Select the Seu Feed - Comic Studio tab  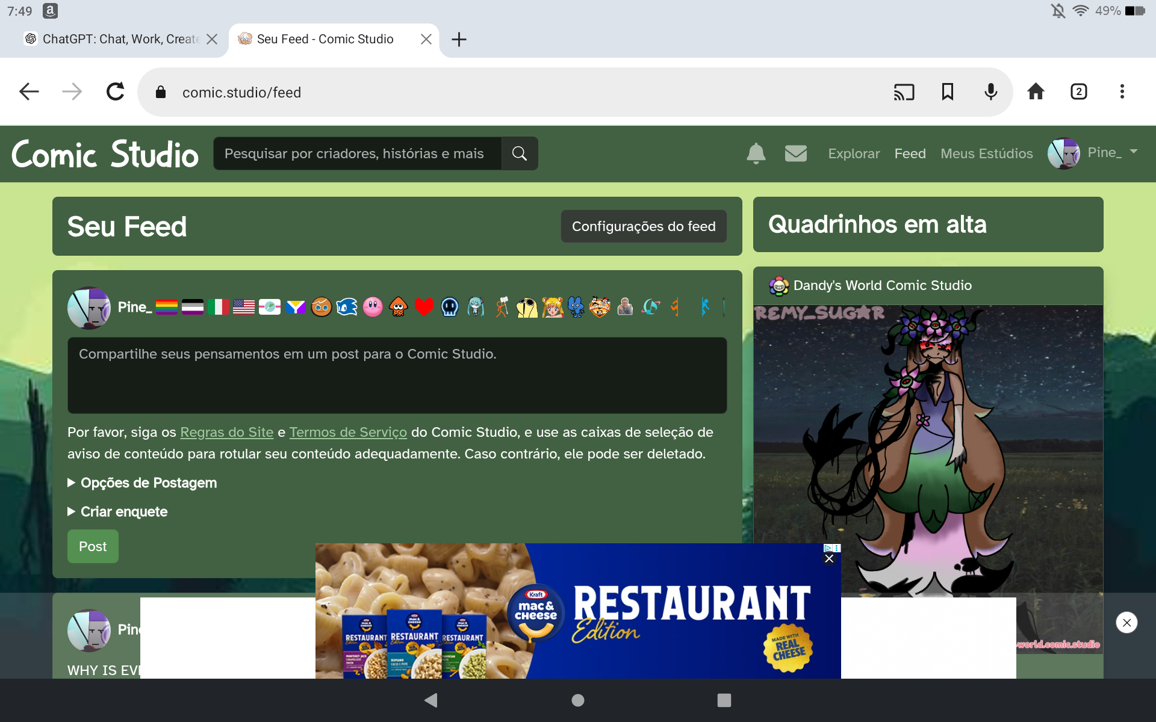[x=325, y=39]
